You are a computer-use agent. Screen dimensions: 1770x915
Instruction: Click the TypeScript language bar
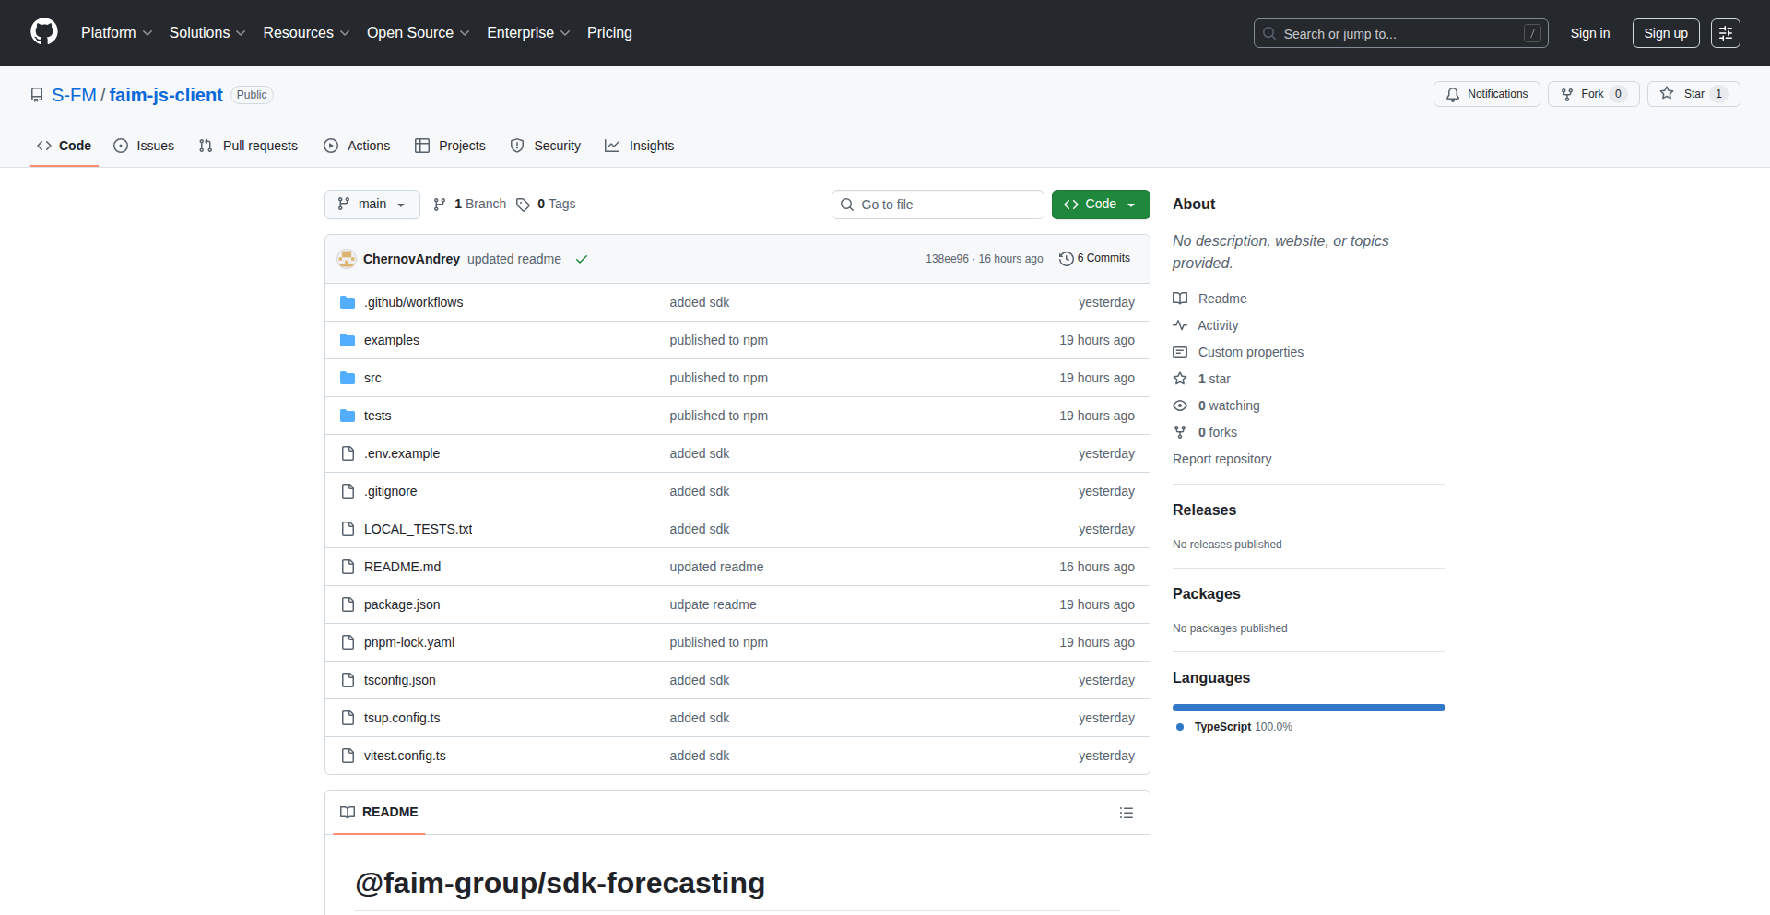pyautogui.click(x=1308, y=708)
